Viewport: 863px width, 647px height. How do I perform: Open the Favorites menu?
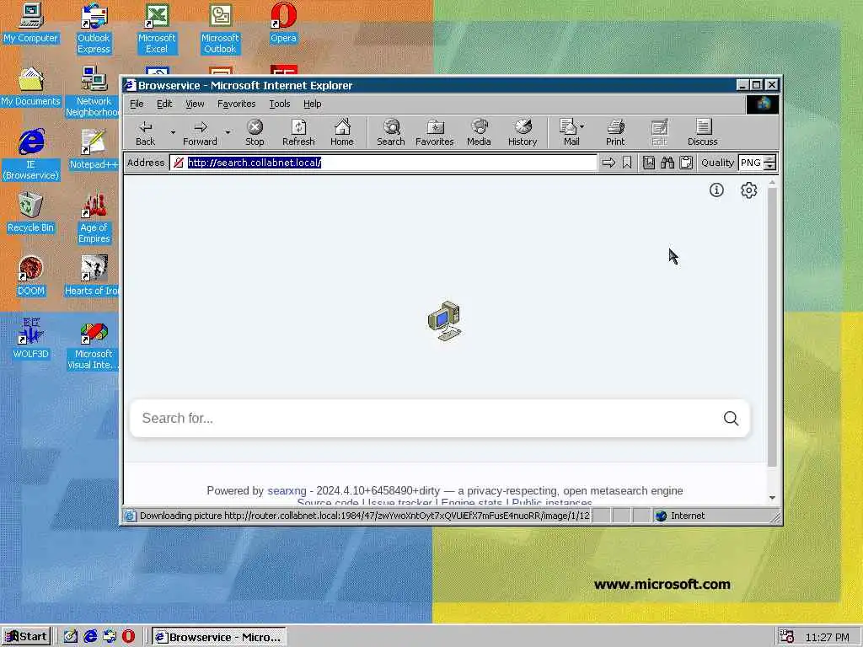coord(236,104)
